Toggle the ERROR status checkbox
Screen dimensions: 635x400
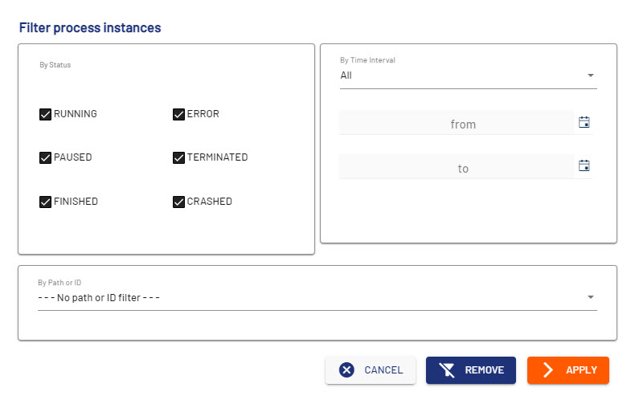[x=179, y=114]
